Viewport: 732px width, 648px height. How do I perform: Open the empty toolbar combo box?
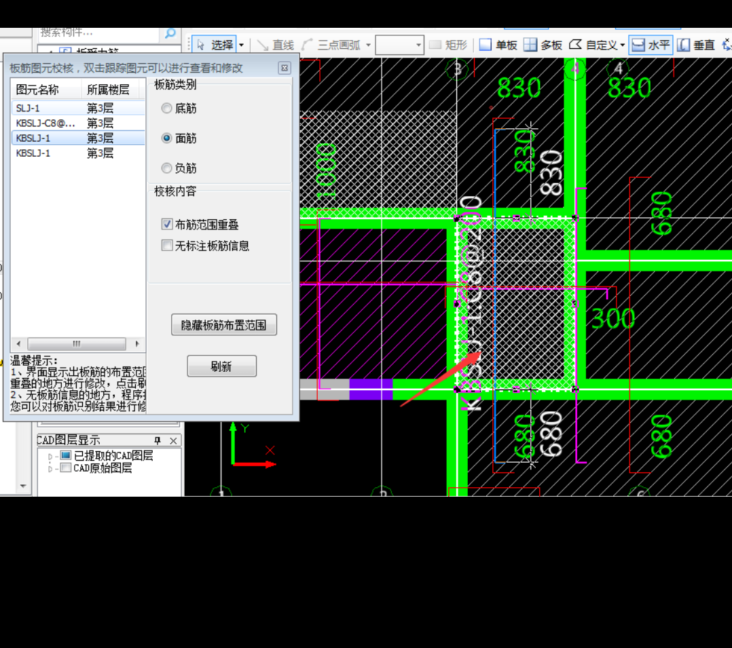[399, 45]
